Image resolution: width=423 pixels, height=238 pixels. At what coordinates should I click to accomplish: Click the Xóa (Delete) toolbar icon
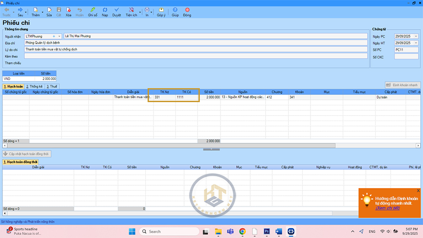click(x=68, y=10)
